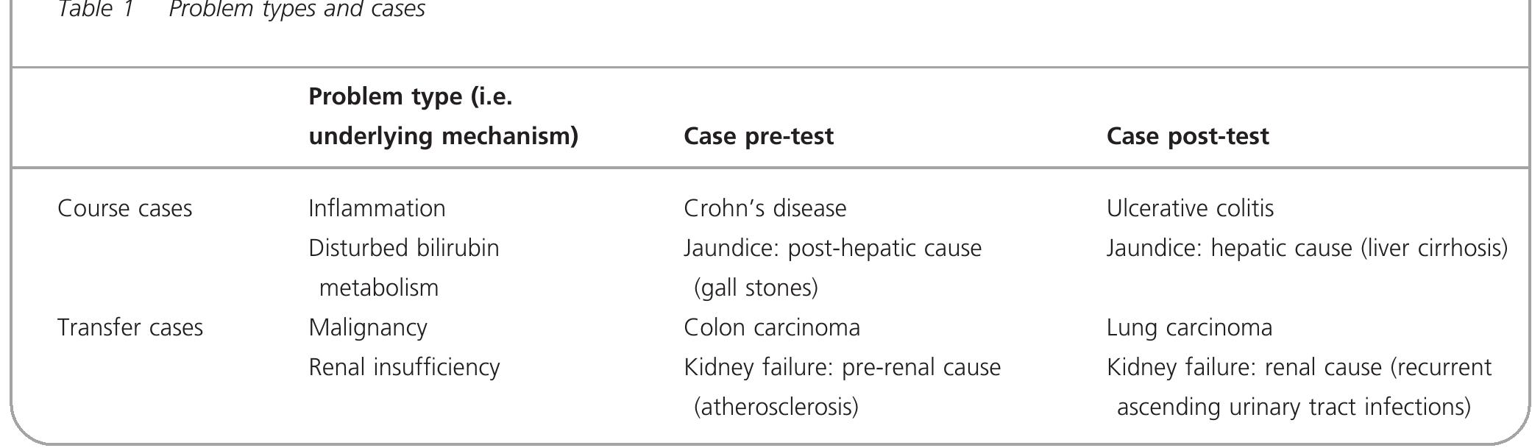Select the "Course cases" row label

tap(125, 208)
